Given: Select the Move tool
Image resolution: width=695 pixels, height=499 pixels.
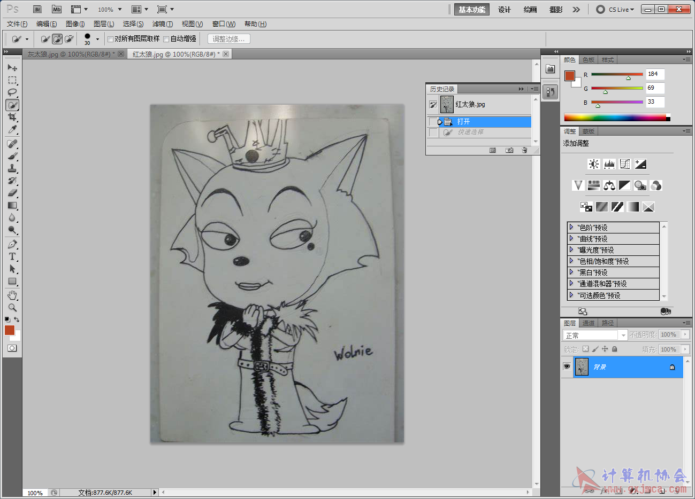Looking at the screenshot, I should tap(12, 68).
